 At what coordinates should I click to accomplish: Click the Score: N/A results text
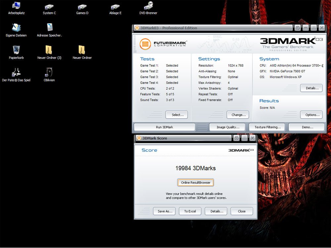pyautogui.click(x=267, y=108)
